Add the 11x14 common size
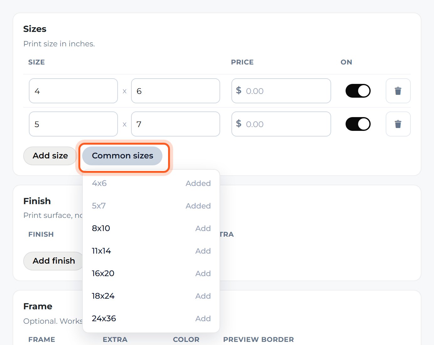This screenshot has height=345, width=434. (x=151, y=251)
